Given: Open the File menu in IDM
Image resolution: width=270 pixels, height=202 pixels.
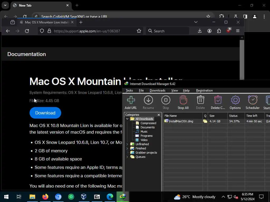Looking at the screenshot, I should 141,90.
